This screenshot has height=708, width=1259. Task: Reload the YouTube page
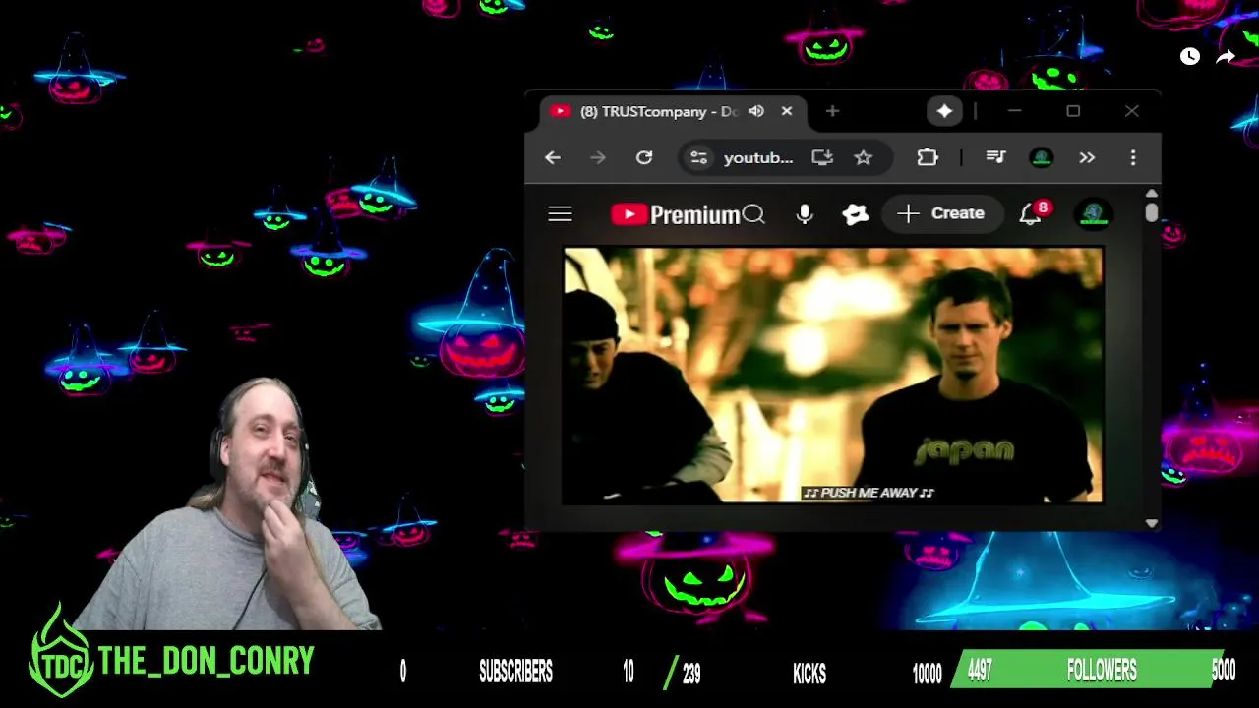tap(644, 157)
